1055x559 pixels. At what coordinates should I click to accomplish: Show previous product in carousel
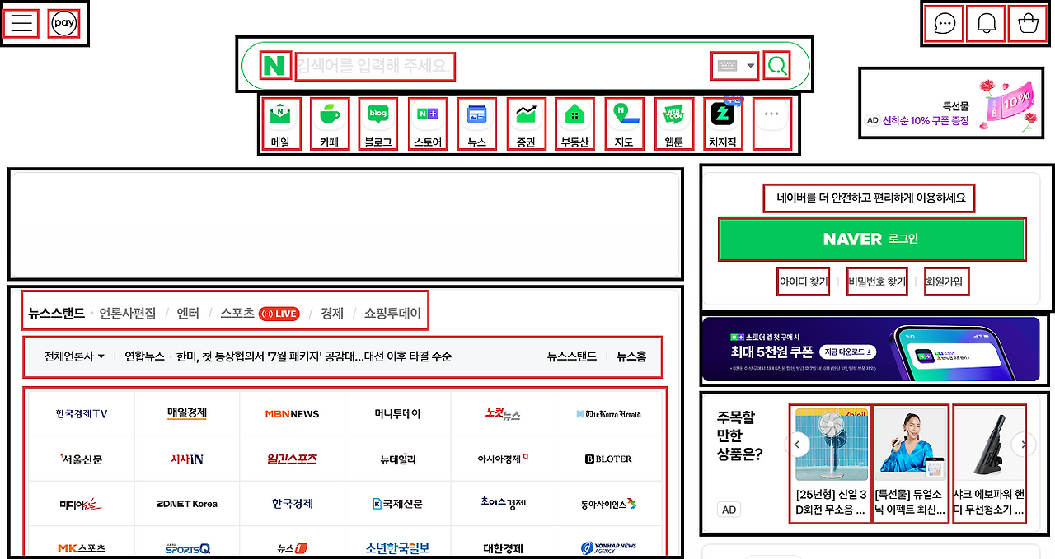coord(797,445)
